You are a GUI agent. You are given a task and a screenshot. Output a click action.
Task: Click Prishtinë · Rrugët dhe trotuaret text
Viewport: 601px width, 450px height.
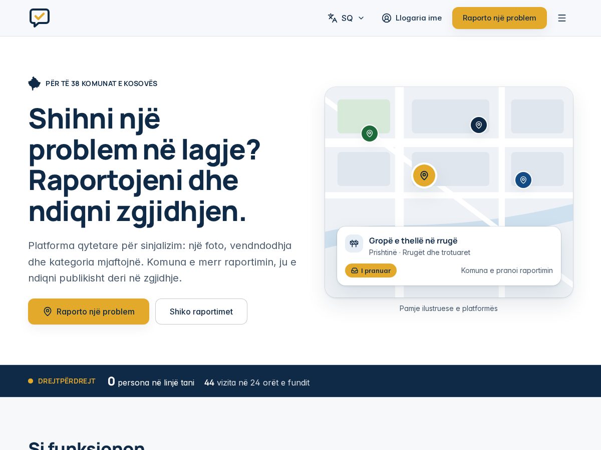[420, 252]
